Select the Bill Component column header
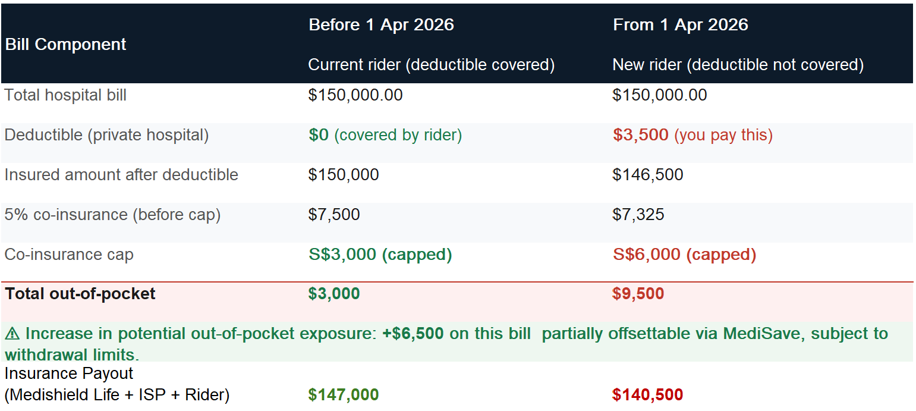Image resolution: width=916 pixels, height=411 pixels. [66, 45]
